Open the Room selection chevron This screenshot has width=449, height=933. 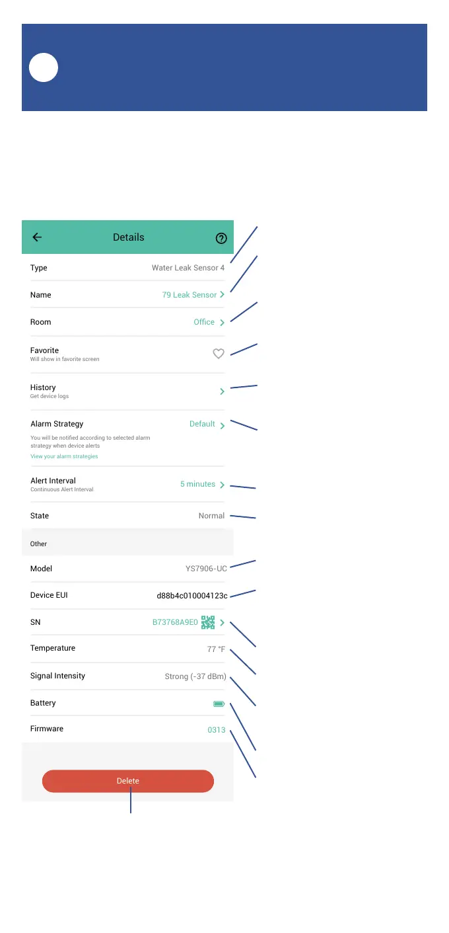click(222, 323)
